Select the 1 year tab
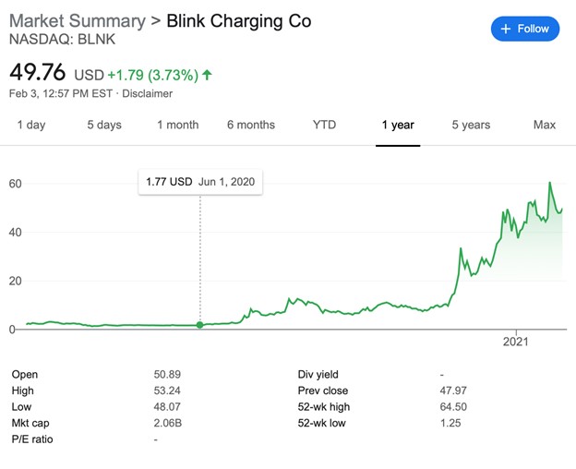The image size is (576, 469). (398, 125)
